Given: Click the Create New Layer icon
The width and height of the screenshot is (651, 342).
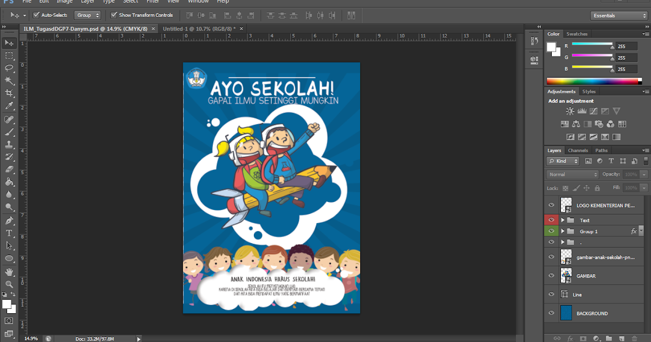Looking at the screenshot, I should [x=621, y=338].
